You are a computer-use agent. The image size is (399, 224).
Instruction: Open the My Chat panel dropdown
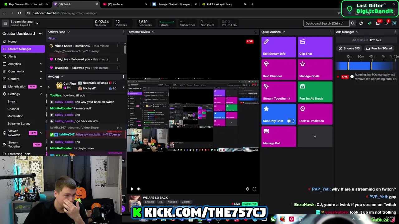62,77
